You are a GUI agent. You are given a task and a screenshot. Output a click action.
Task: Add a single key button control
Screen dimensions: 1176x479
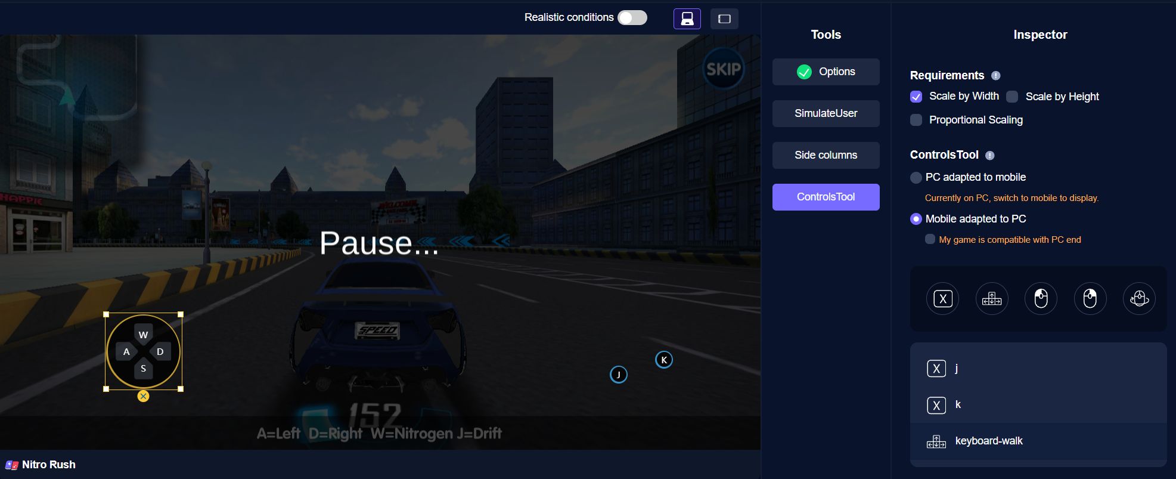[x=942, y=299]
